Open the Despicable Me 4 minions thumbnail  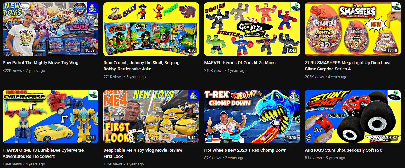click(151, 116)
